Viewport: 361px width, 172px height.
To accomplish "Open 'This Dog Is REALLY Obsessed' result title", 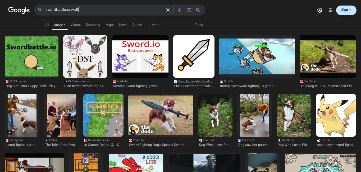I will pos(327,86).
